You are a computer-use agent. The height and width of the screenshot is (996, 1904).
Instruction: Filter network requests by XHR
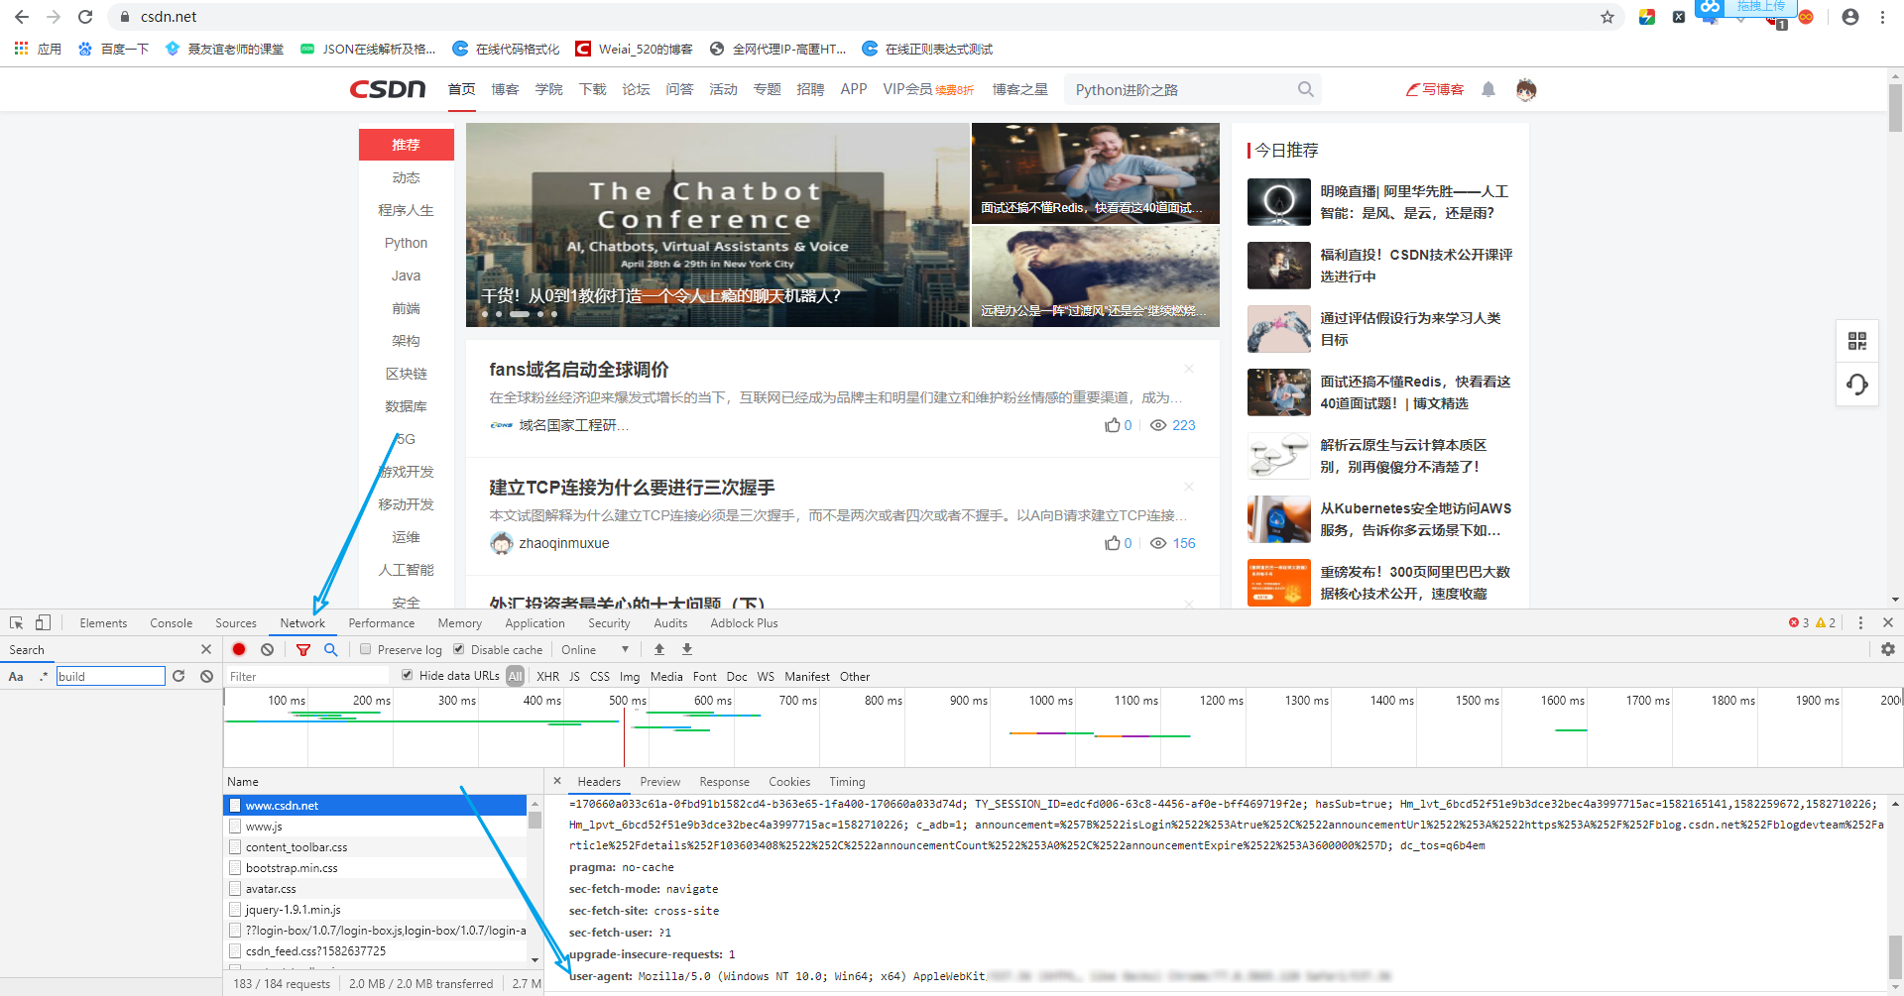548,676
